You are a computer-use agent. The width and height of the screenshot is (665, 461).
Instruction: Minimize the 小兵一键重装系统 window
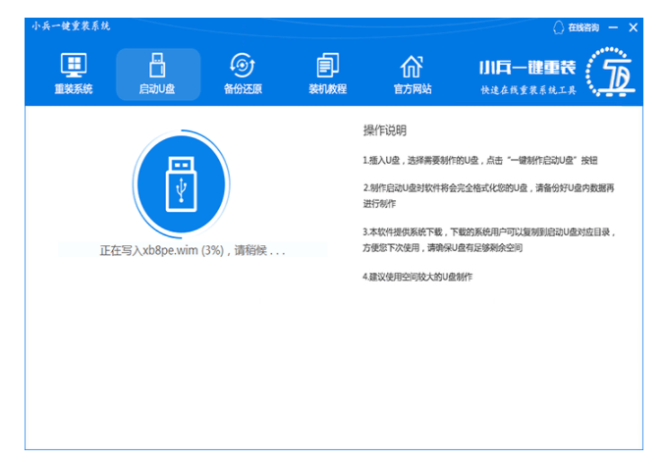(x=614, y=27)
